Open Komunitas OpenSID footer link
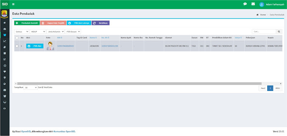This screenshot has width=287, height=136. click(64, 131)
